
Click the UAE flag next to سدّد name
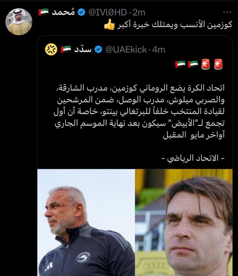tap(66, 49)
